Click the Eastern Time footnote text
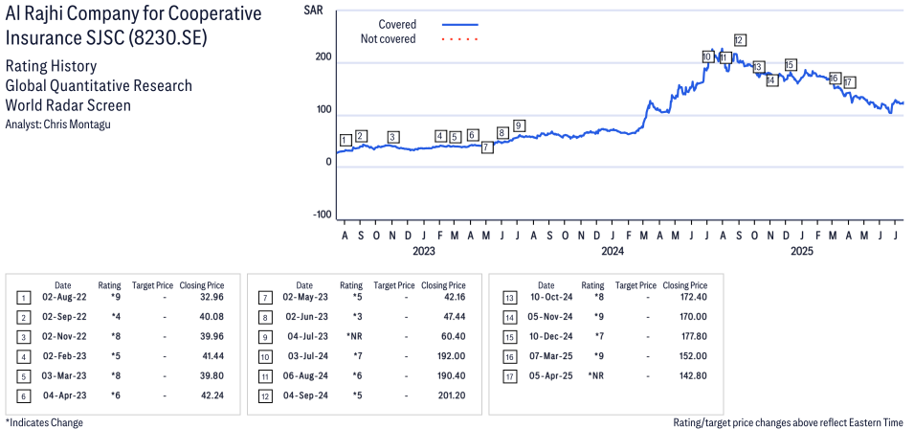This screenshot has height=429, width=914. 788,422
